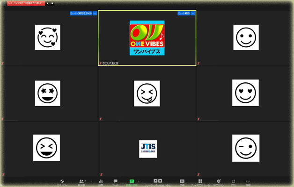The width and height of the screenshot is (294, 187).
Task: Click muted mic icon on tongue-out face tile
Action: [x=101, y=119]
